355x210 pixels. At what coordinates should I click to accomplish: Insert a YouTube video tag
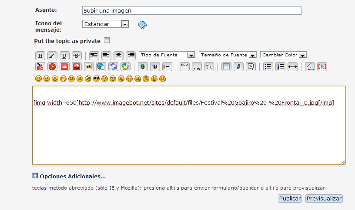point(40,67)
